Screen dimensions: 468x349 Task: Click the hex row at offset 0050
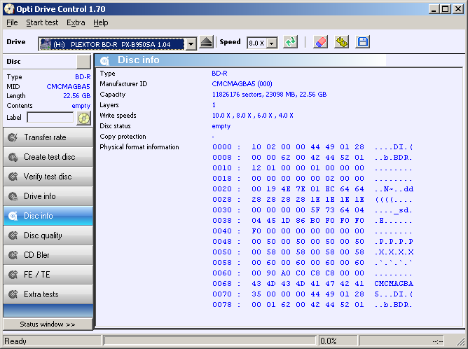(x=312, y=252)
